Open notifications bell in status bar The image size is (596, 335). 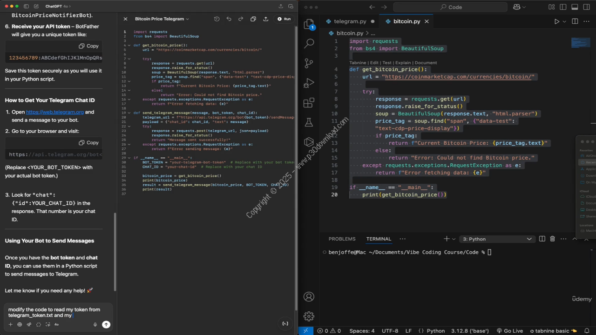587,331
